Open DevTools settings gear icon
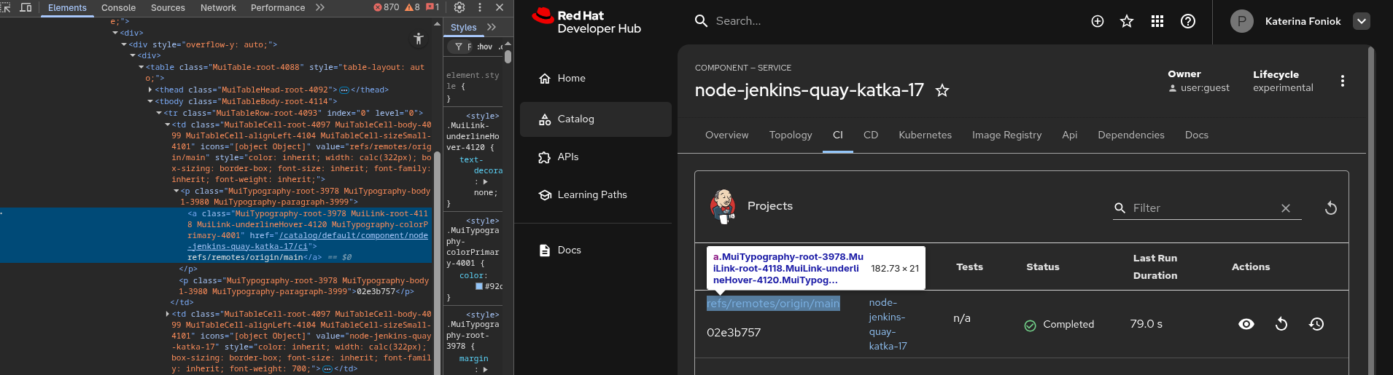Image resolution: width=1393 pixels, height=375 pixels. [459, 7]
